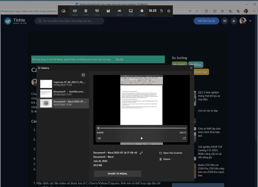Click the video end time 0:01:12
258x187 pixels.
[x=183, y=132]
